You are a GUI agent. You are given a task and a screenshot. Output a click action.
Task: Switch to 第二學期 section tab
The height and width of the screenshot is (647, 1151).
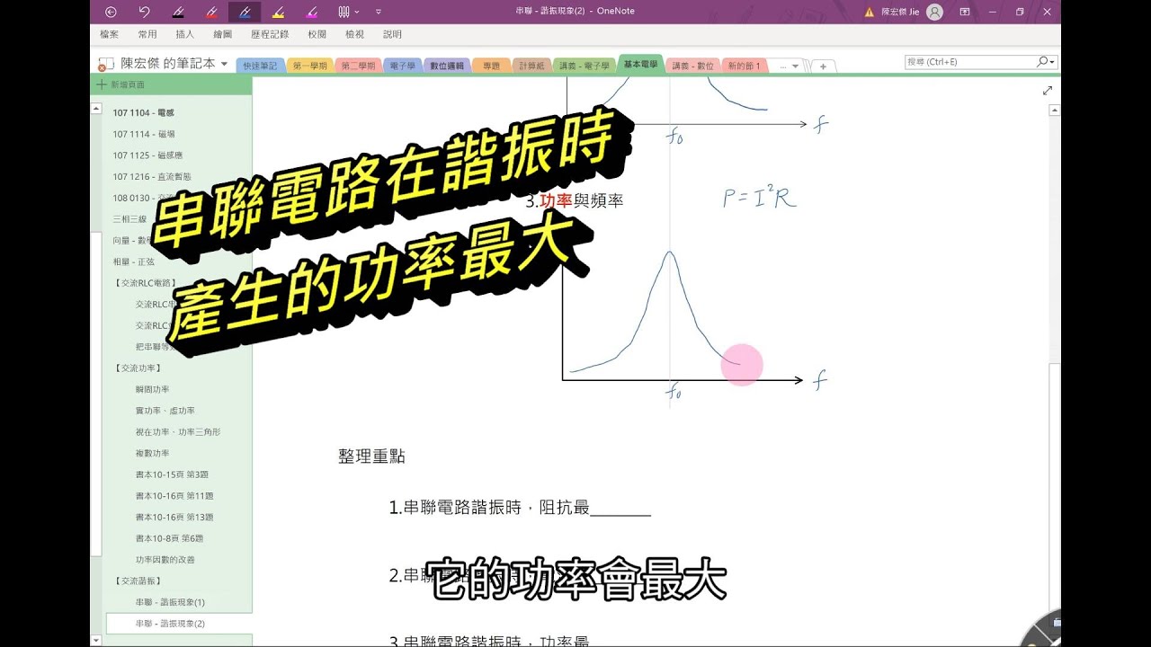click(357, 66)
